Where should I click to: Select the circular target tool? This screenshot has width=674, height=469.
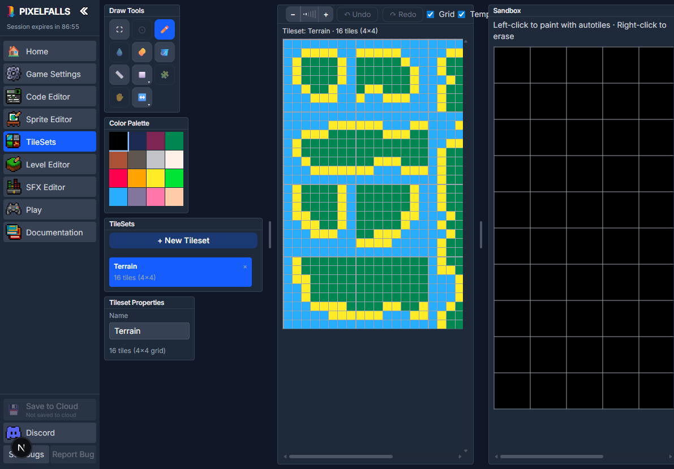[142, 29]
